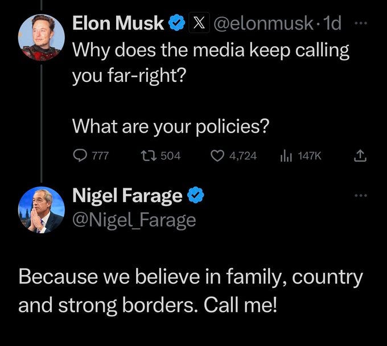Open view analytics bar chart icon
The width and height of the screenshot is (387, 346).
pyautogui.click(x=285, y=155)
